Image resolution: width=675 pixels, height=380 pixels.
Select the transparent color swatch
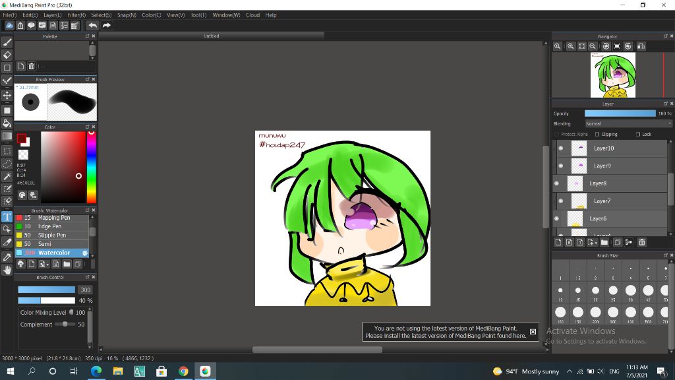[23, 154]
